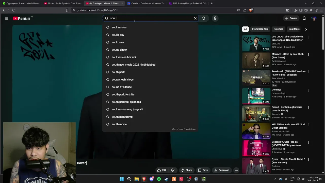325x183 pixels.
Task: Click the share page icon in address bar
Action: click(244, 10)
